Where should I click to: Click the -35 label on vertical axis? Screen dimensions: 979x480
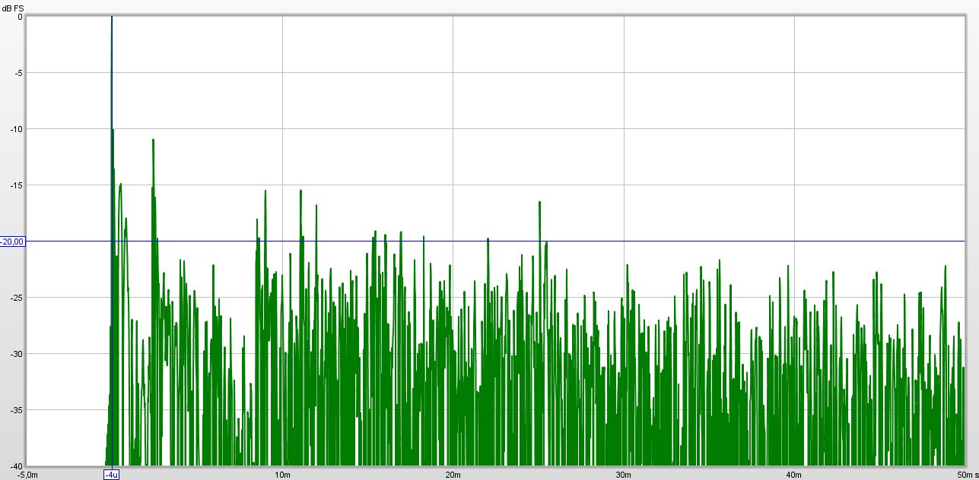(17, 410)
